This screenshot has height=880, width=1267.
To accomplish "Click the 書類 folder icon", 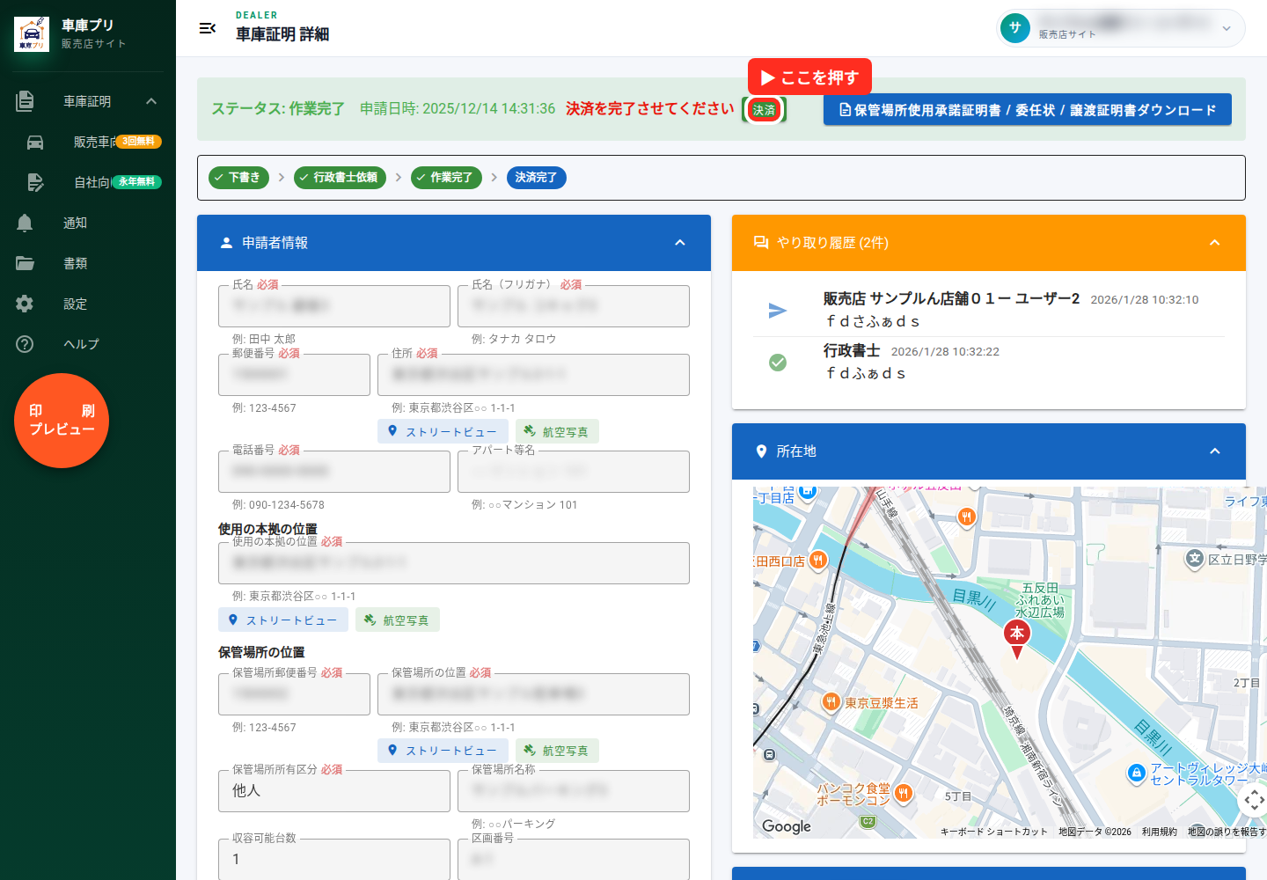I will tap(25, 263).
